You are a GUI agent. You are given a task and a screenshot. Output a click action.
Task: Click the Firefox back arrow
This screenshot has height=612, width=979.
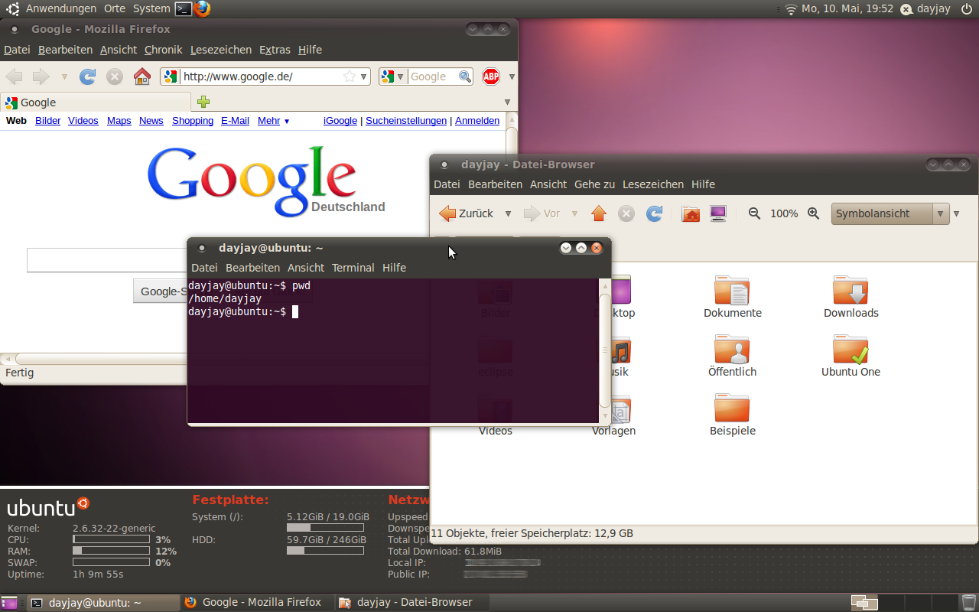click(x=15, y=76)
